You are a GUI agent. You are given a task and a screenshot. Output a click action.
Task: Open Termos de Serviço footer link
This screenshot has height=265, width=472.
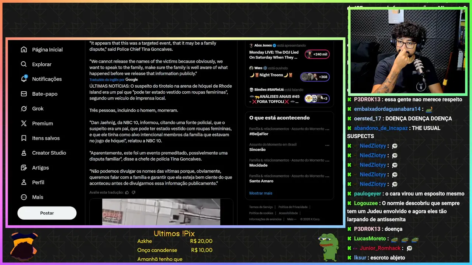pyautogui.click(x=261, y=207)
